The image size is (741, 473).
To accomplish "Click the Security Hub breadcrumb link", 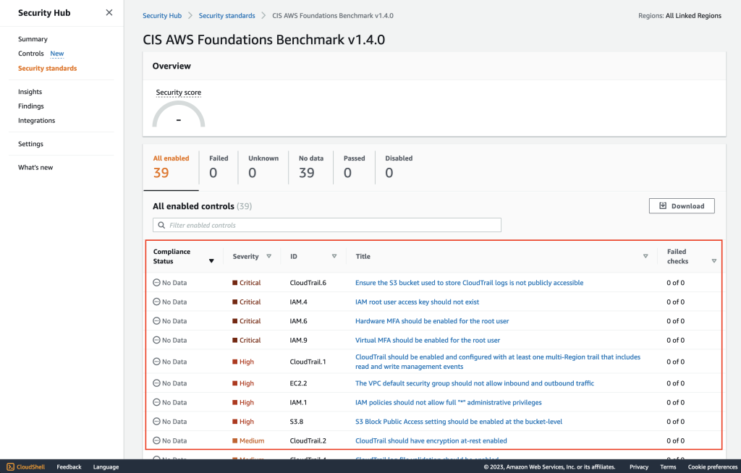I will [162, 16].
